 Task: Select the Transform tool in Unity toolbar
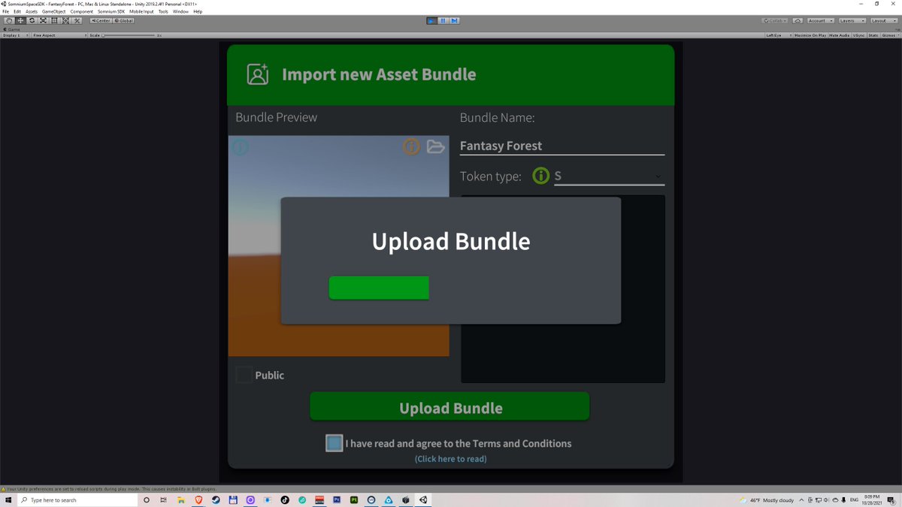click(x=65, y=20)
